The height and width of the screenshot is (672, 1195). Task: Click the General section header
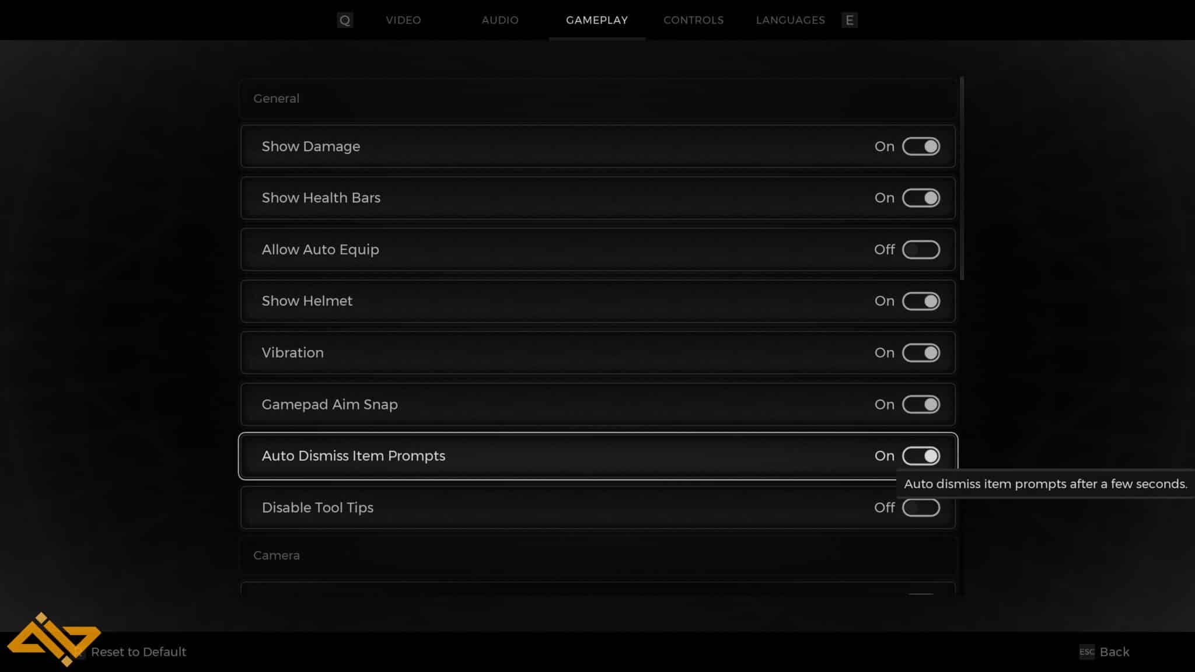point(276,99)
